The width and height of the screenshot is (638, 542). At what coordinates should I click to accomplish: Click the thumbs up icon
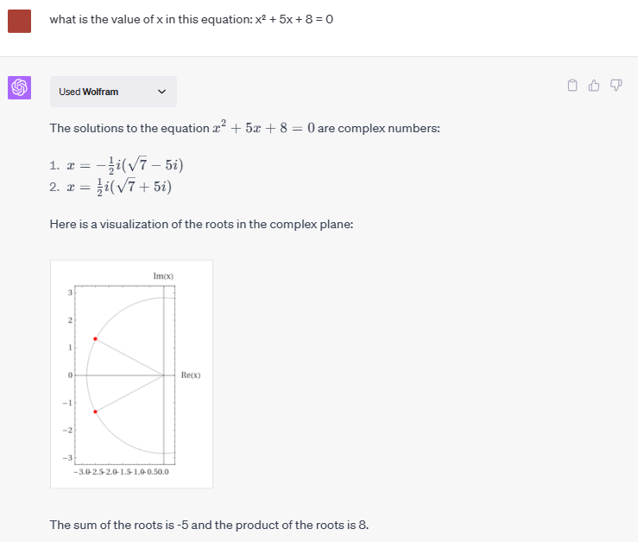pos(594,86)
